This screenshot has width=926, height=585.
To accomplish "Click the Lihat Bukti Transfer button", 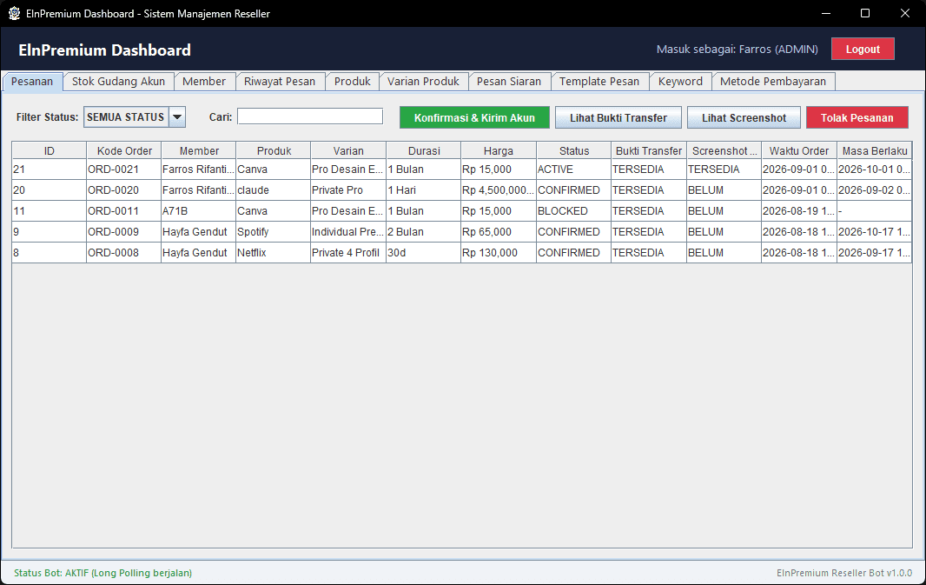I will [618, 117].
